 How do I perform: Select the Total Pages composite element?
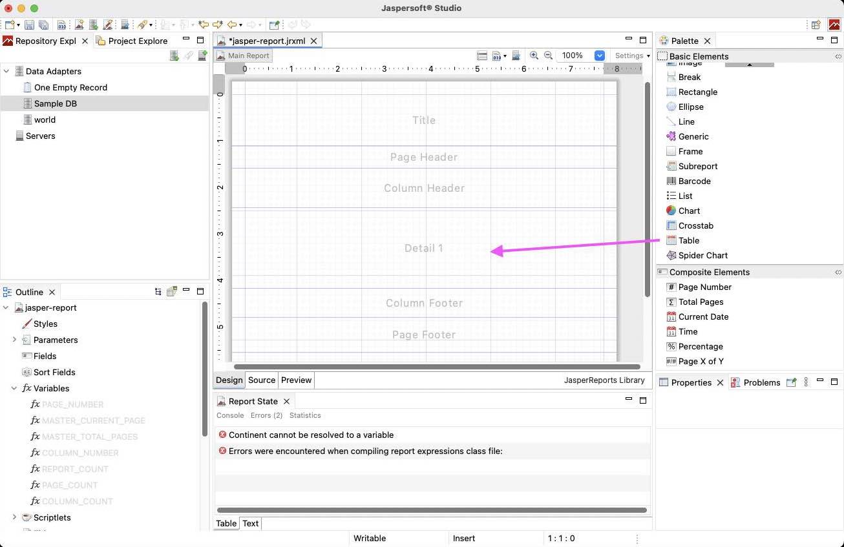coord(695,302)
